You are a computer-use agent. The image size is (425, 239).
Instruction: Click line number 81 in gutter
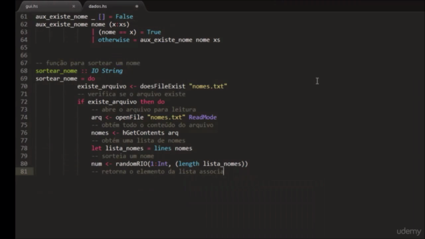24,171
